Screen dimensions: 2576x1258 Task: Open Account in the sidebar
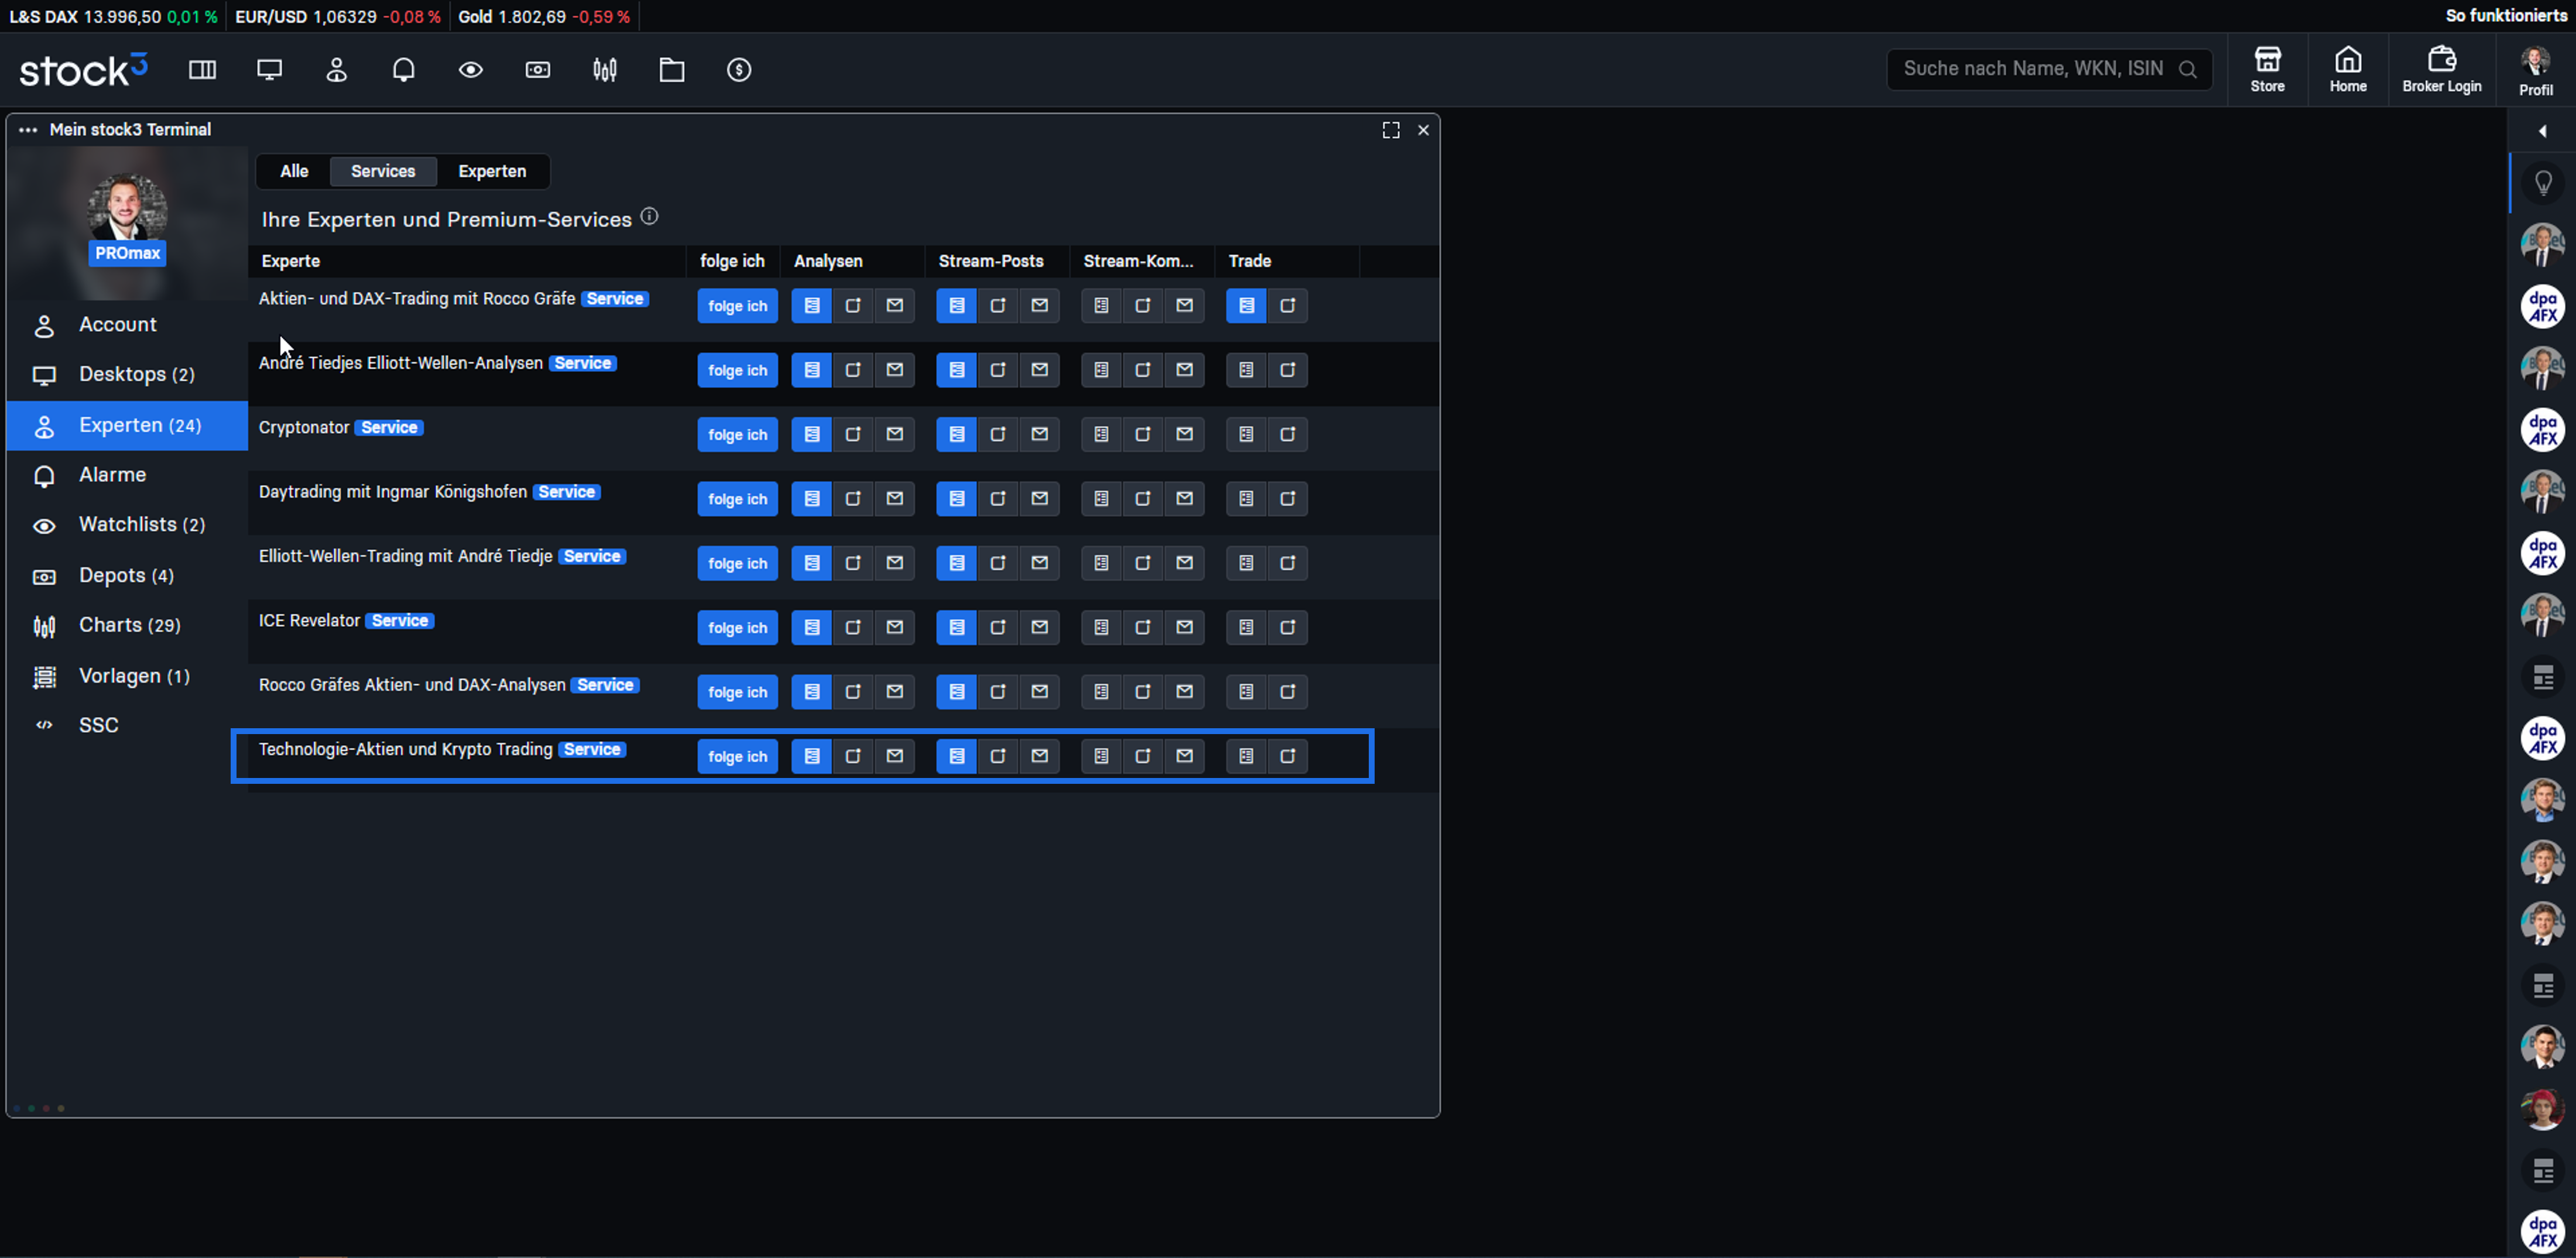127,325
